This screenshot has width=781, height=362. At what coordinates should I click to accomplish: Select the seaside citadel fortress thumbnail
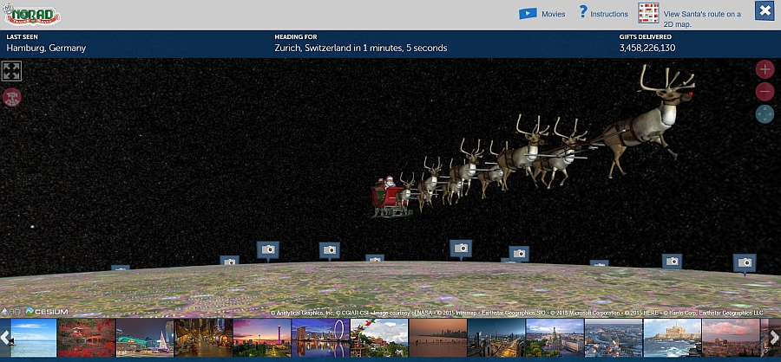coord(672,338)
